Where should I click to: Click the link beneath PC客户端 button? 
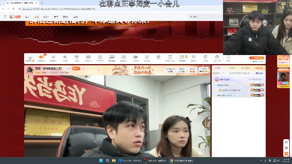(258, 61)
